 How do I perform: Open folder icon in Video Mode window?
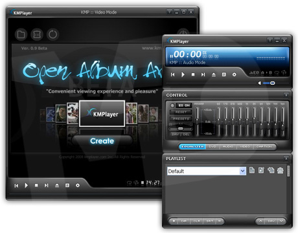pos(21,34)
